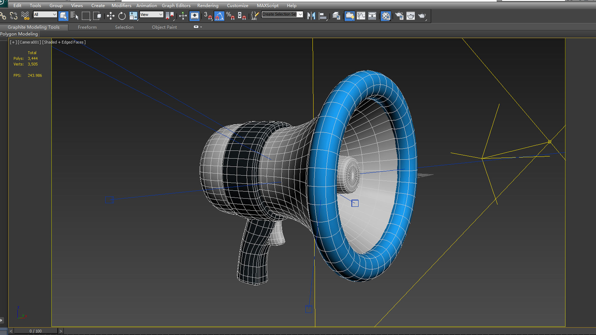The image size is (596, 335).
Task: Click the Mirror tool icon
Action: [x=311, y=16]
